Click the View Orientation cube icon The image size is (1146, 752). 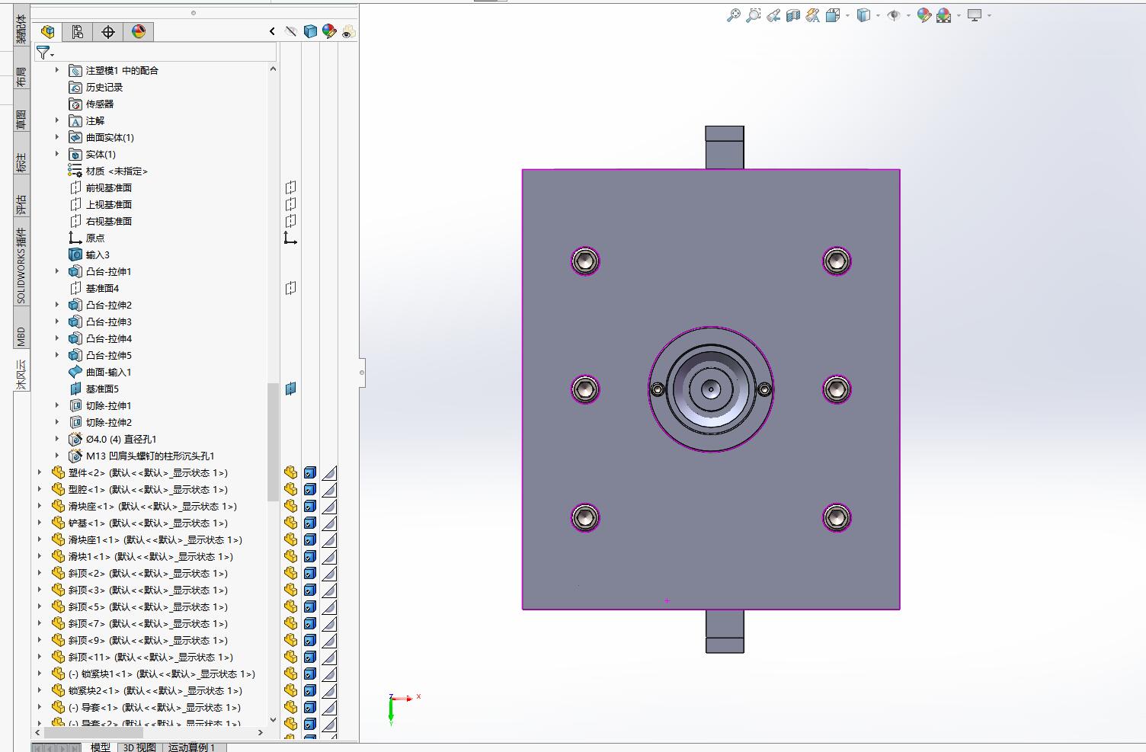(832, 15)
